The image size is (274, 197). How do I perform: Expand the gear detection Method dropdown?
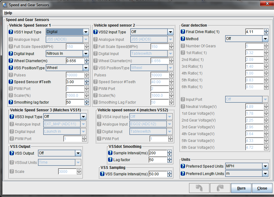click(265, 39)
